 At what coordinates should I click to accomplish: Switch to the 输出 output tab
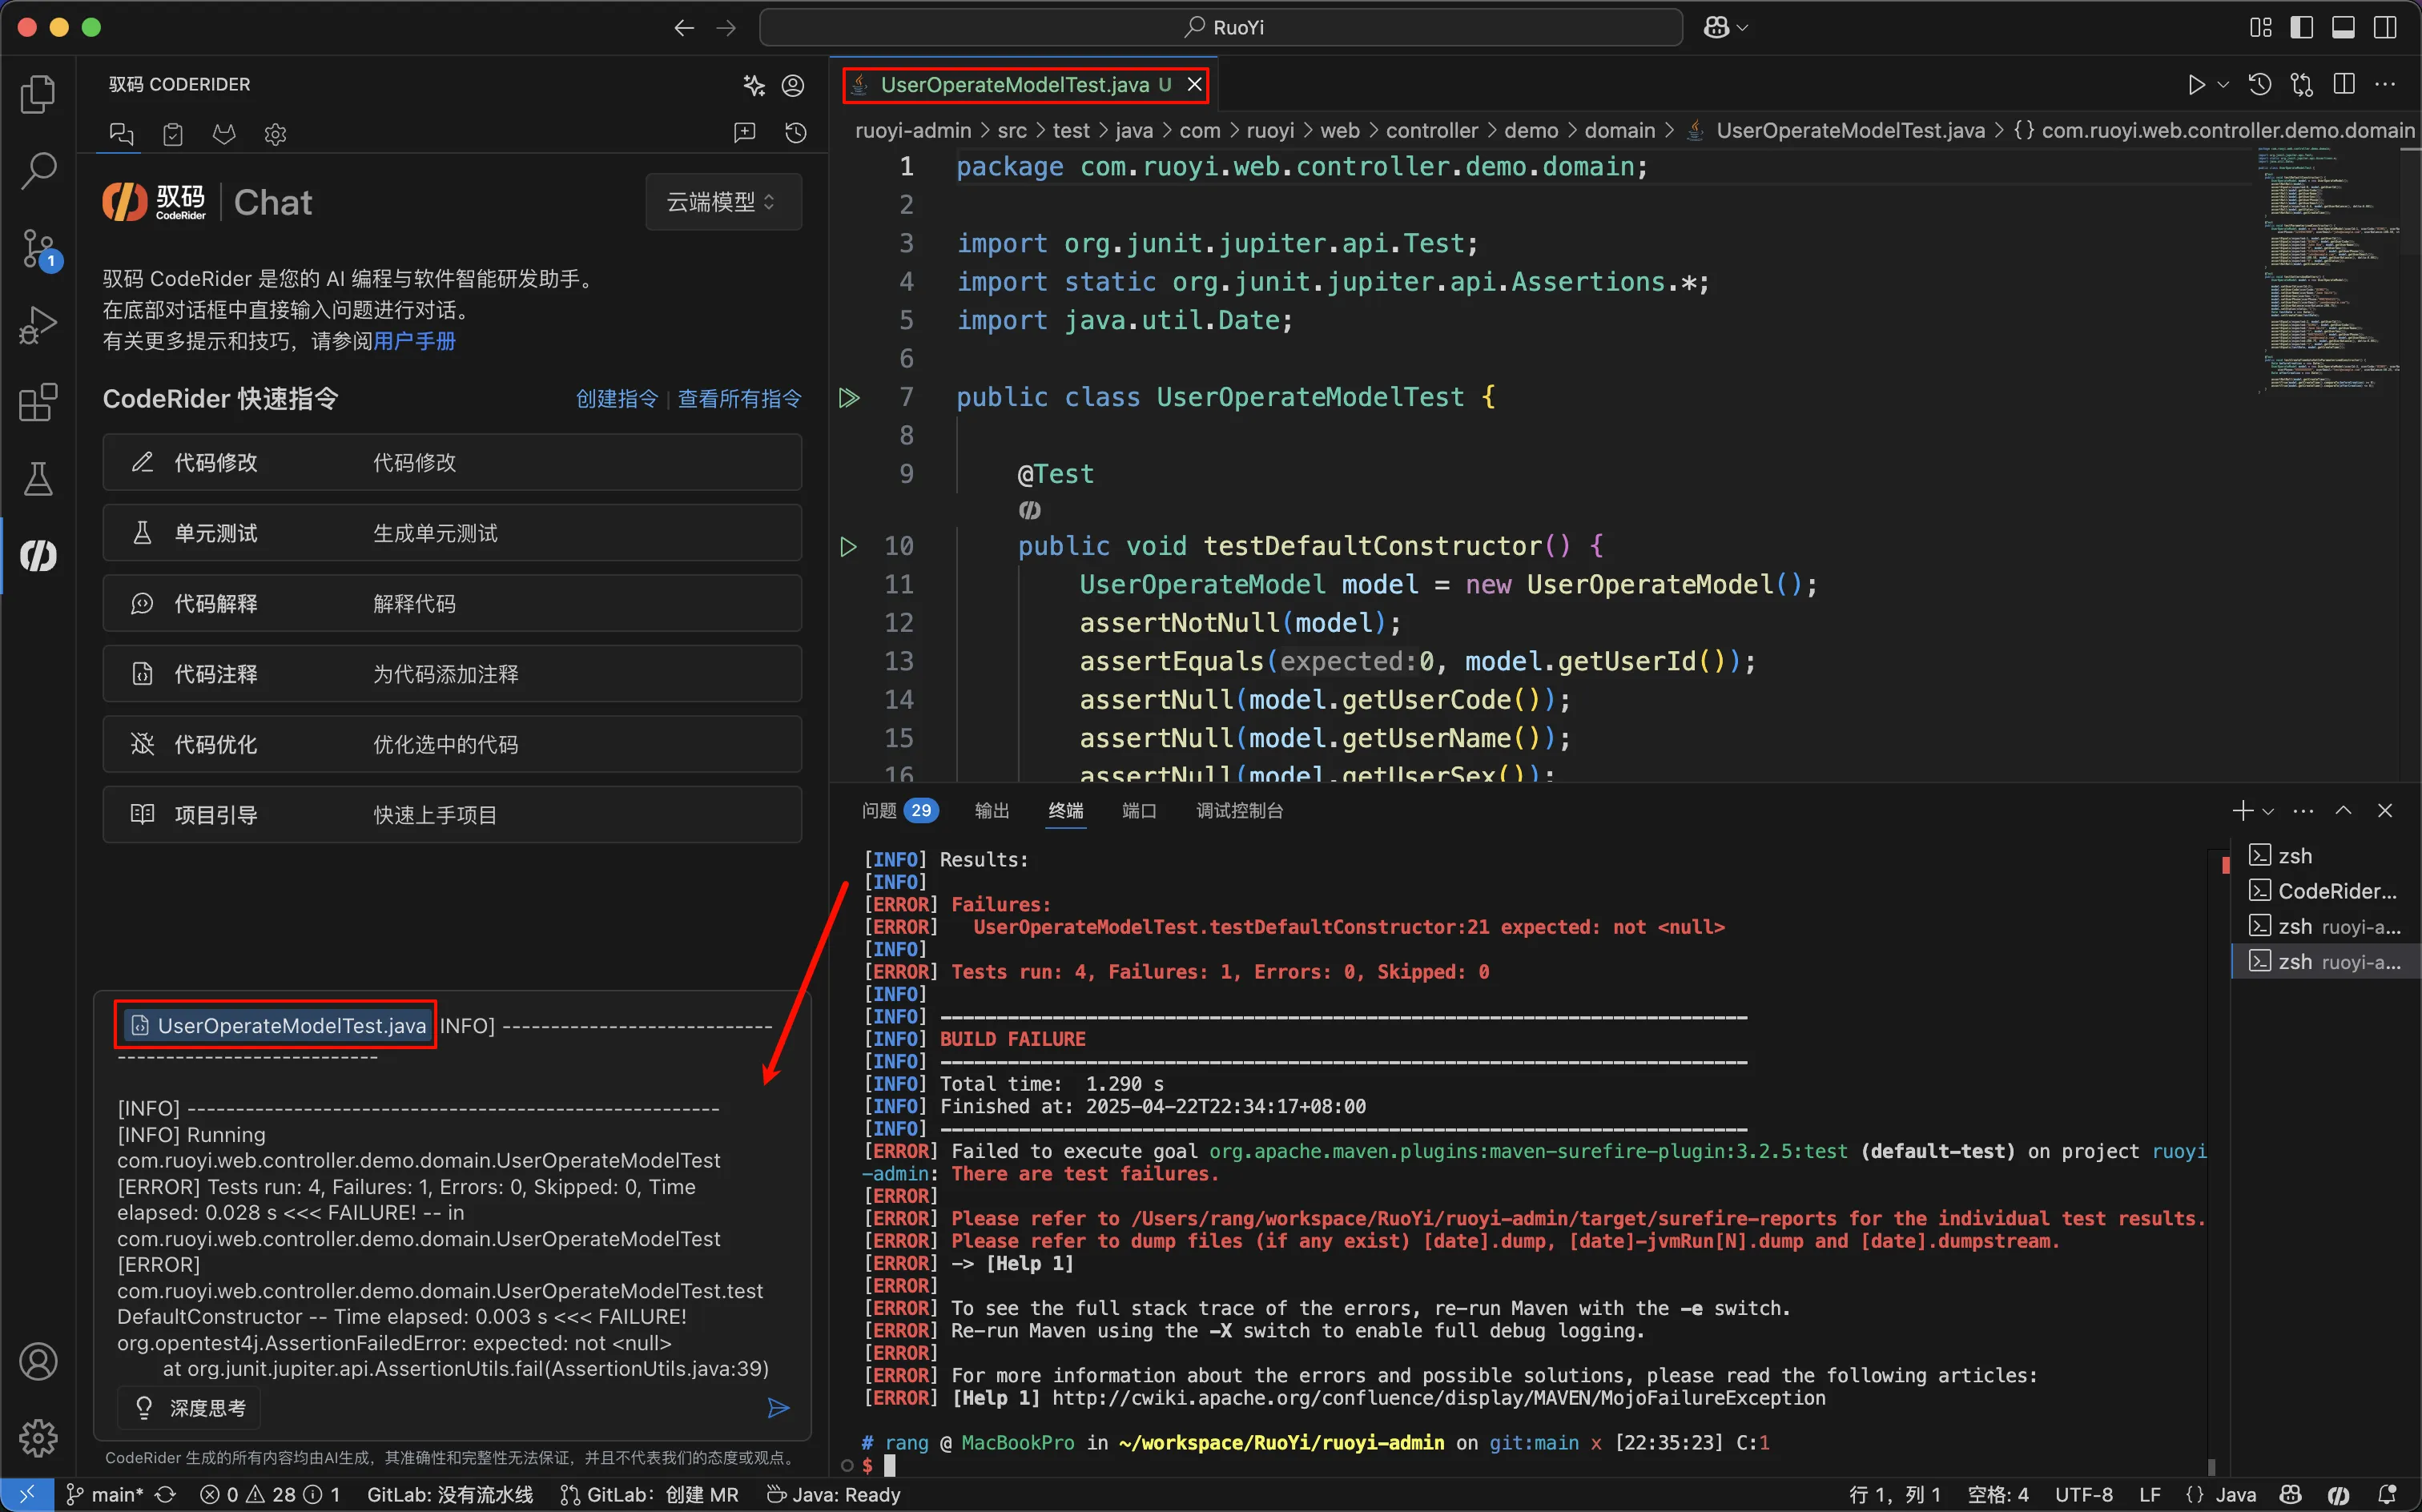coord(992,811)
